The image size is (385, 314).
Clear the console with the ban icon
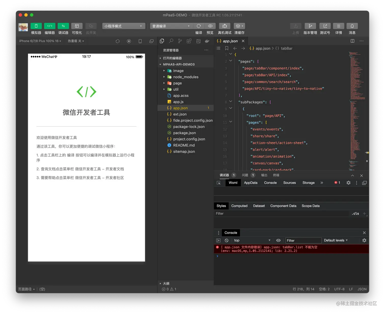227,240
